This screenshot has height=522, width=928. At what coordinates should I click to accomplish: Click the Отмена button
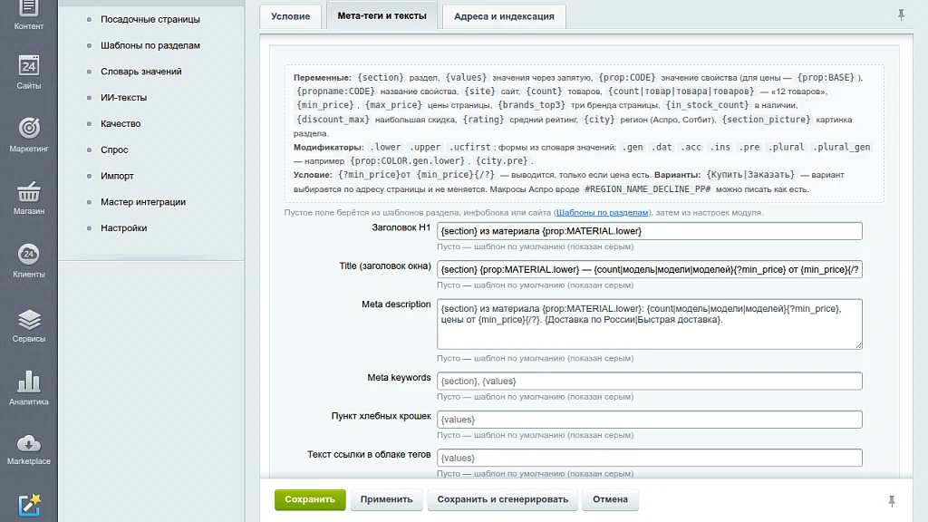click(x=610, y=499)
